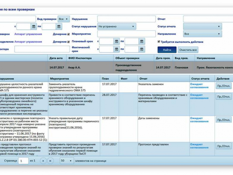Open Статус отчета dropdown

pos(202,26)
